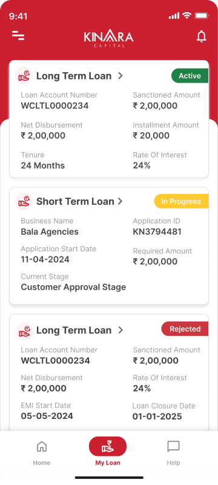Screen dimensions: 218x485
Task: Expand the Short Term Loan chevron
Action: point(121,201)
